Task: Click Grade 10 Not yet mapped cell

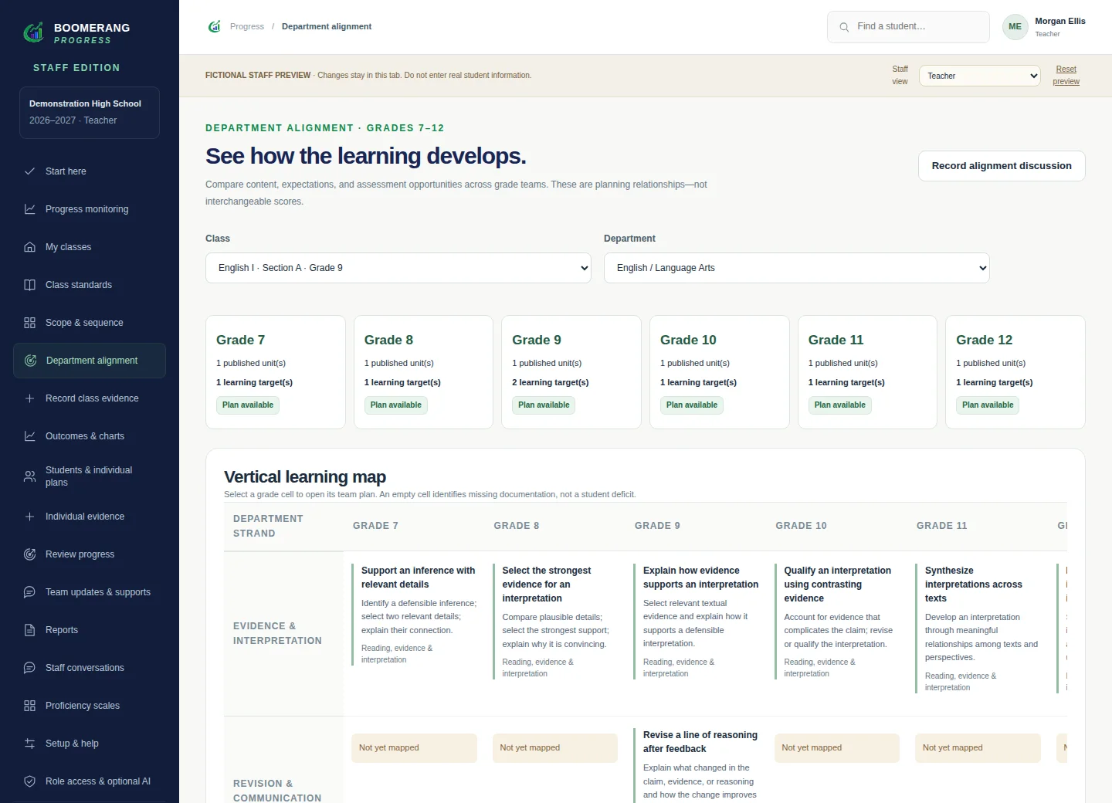Action: tap(837, 748)
